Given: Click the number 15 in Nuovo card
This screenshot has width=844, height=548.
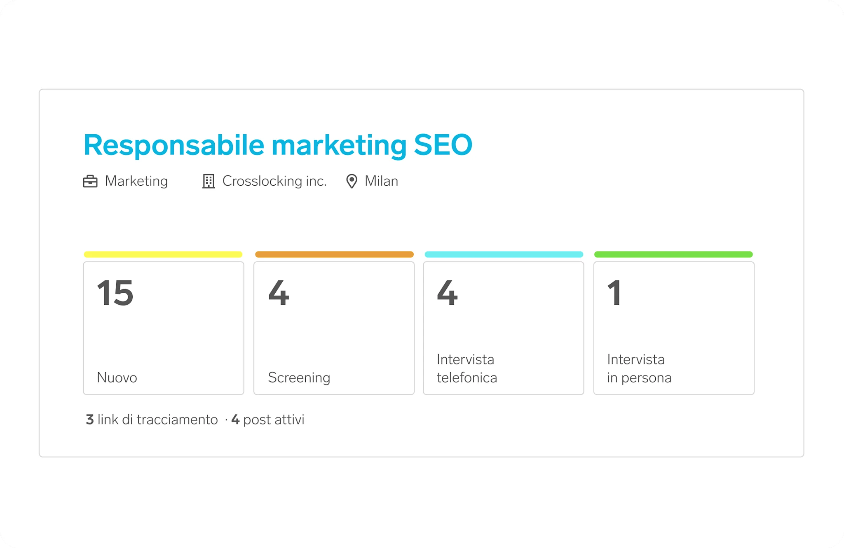Looking at the screenshot, I should tap(115, 293).
